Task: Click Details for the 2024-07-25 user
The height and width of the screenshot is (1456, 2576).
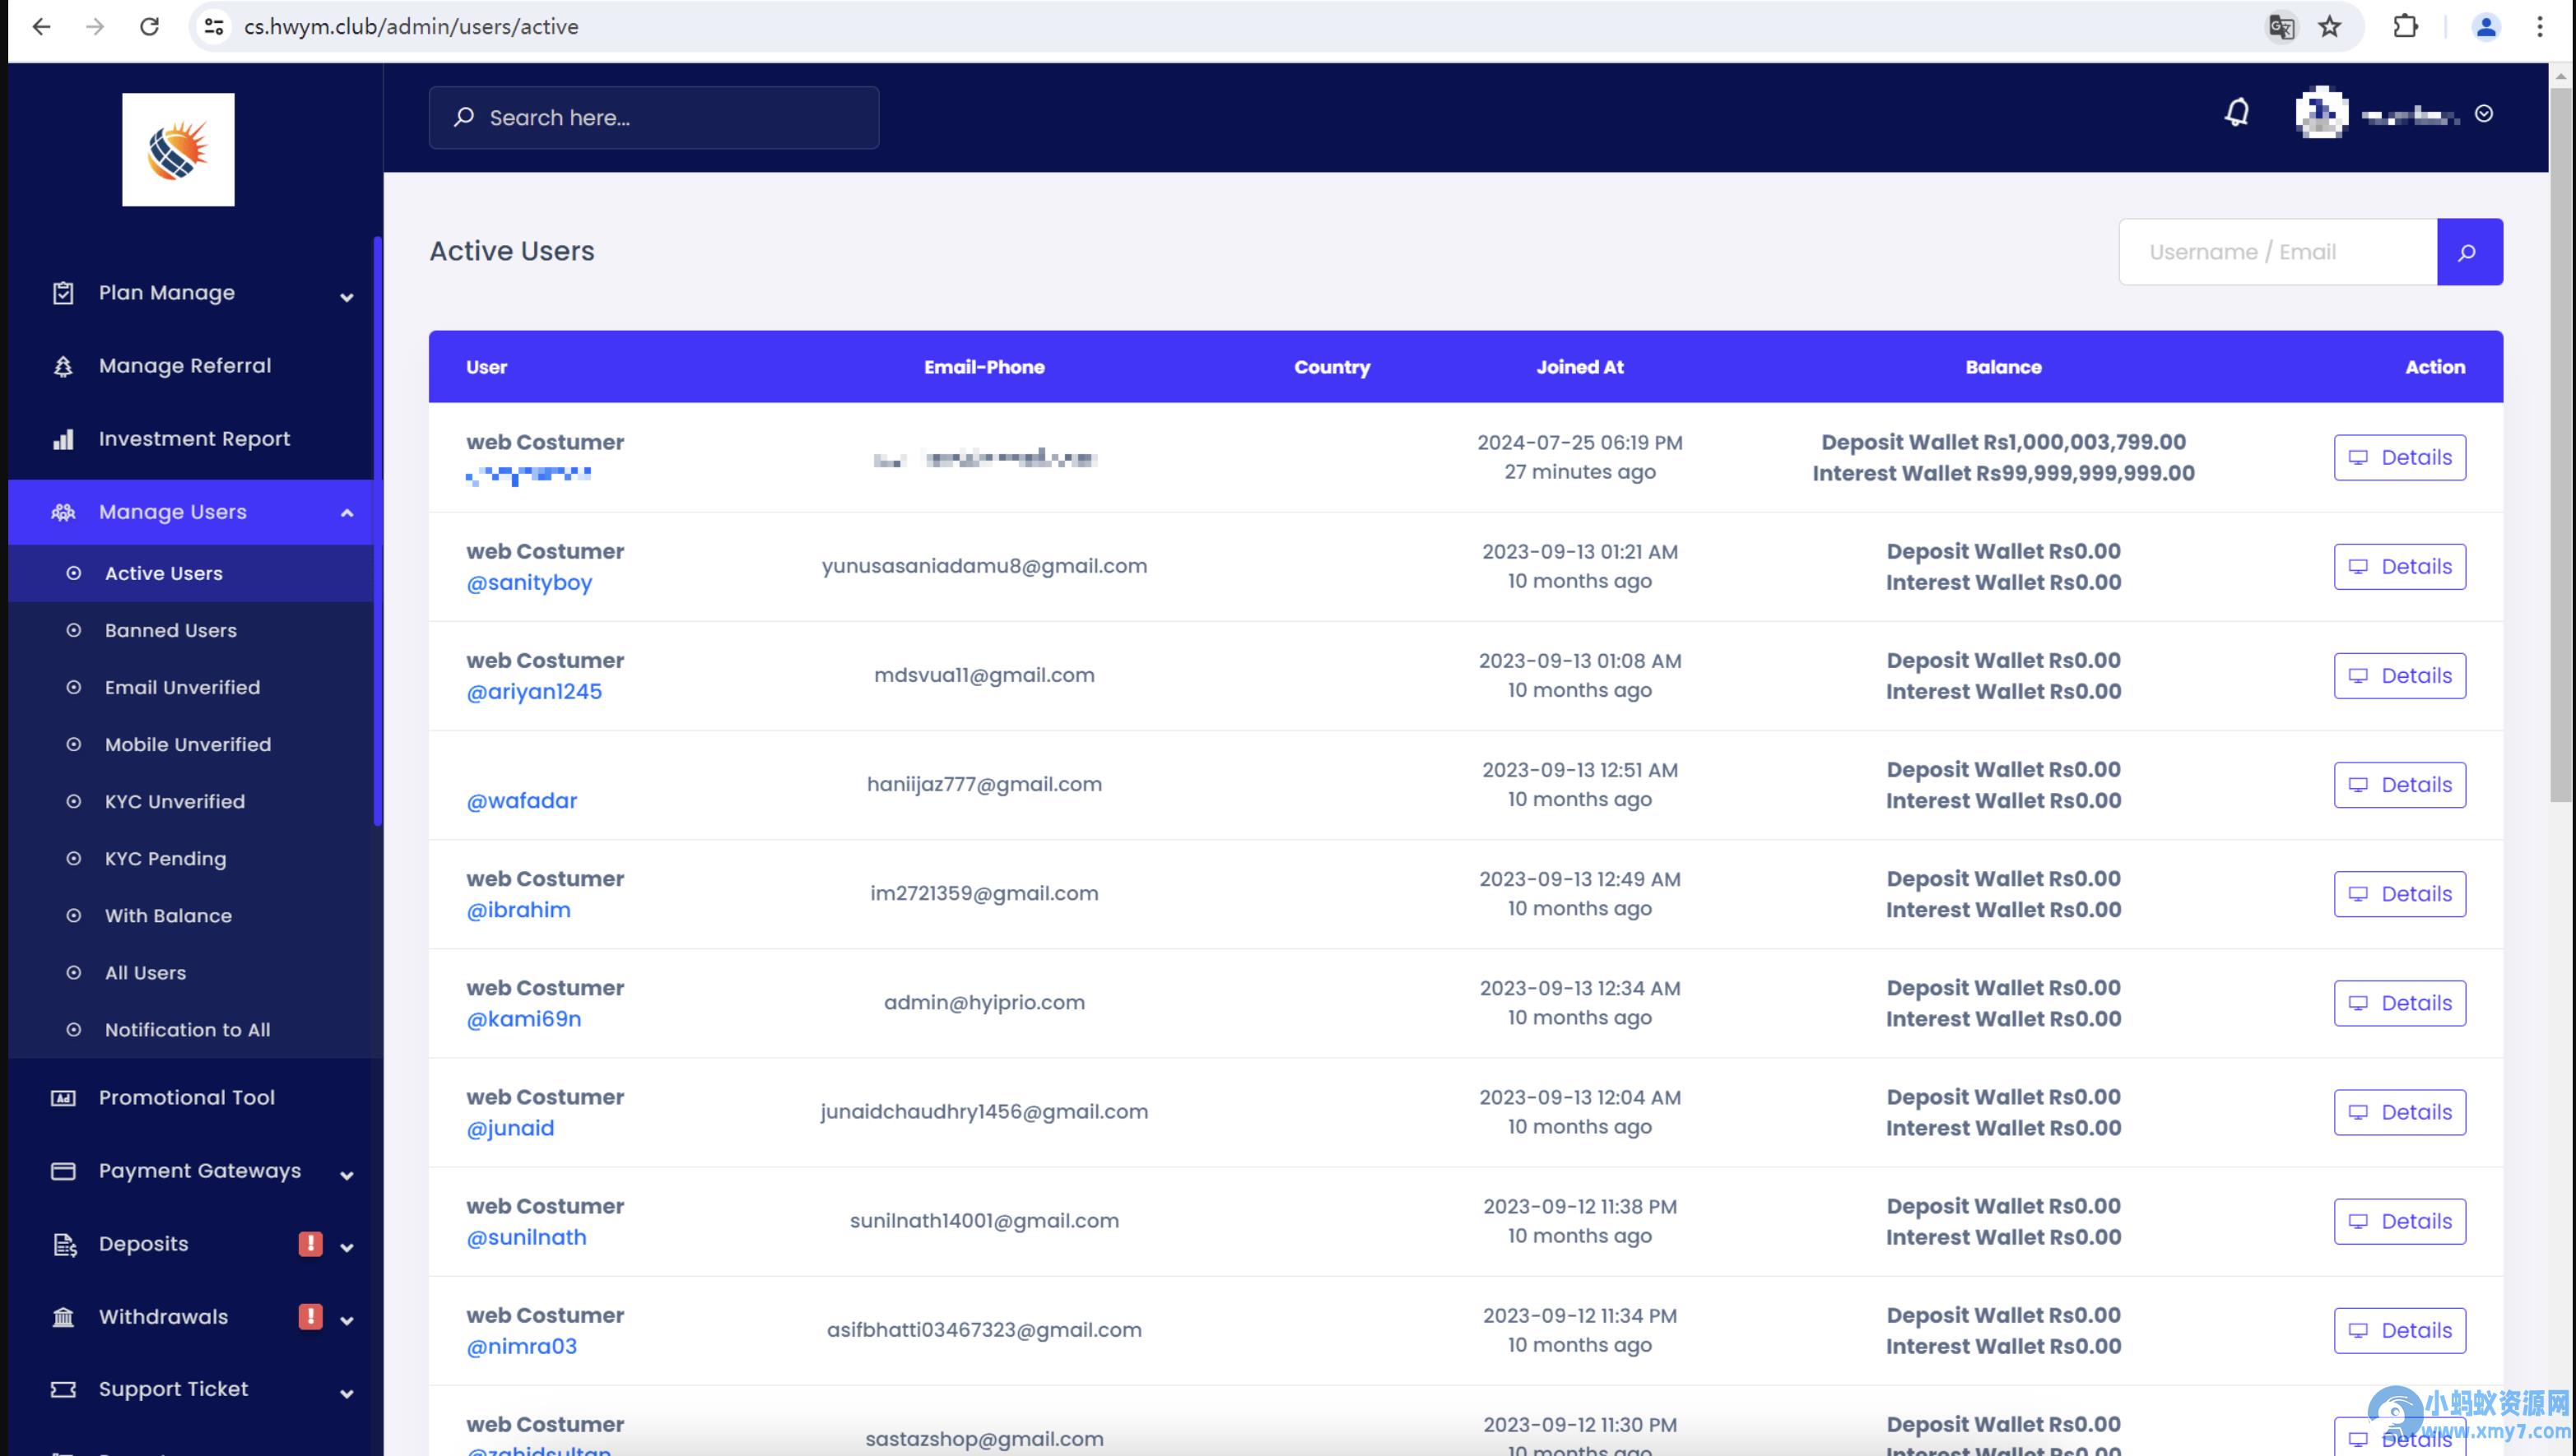Action: point(2399,457)
